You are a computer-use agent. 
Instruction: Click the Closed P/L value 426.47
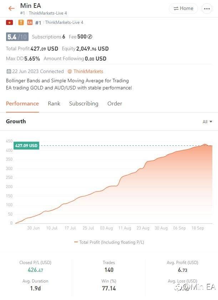tap(35, 270)
